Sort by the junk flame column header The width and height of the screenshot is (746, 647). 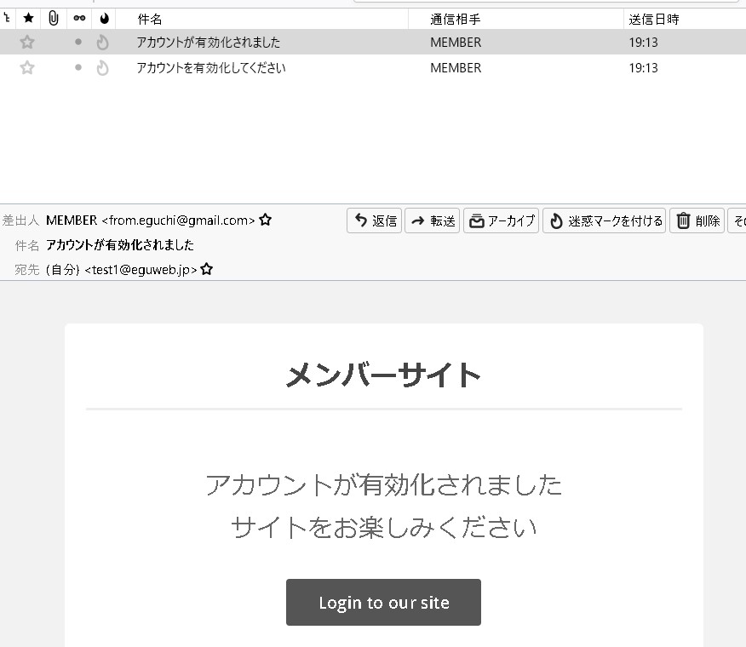click(x=104, y=19)
